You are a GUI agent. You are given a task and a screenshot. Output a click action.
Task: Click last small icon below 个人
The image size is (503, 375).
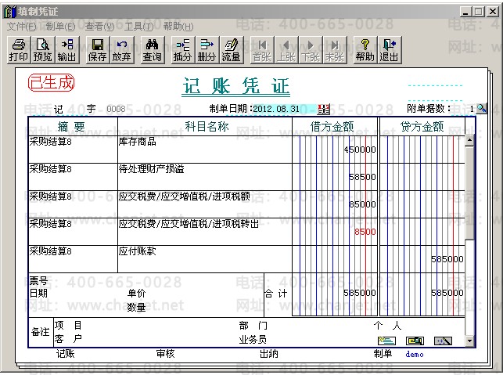(443, 341)
